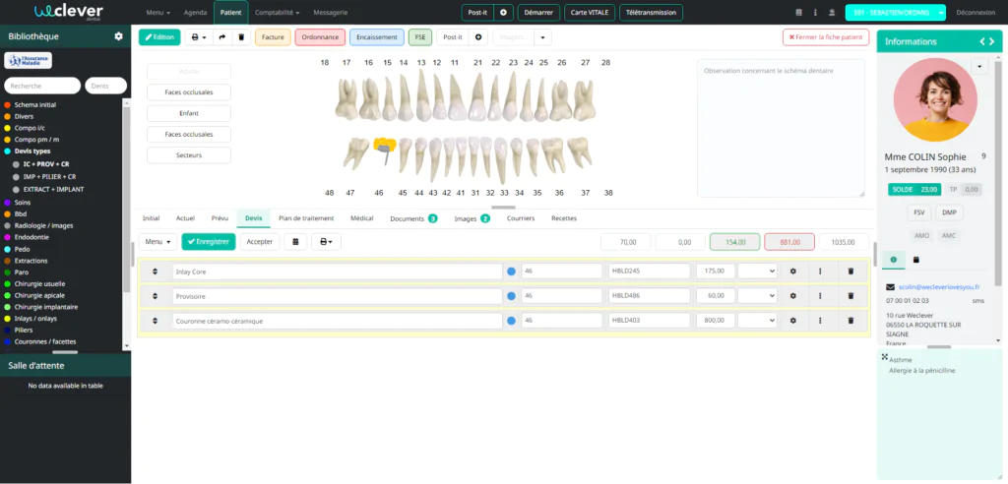Click the expand icon beside Asthme note
Screen dimensions: 1008x484
pyautogui.click(x=885, y=357)
